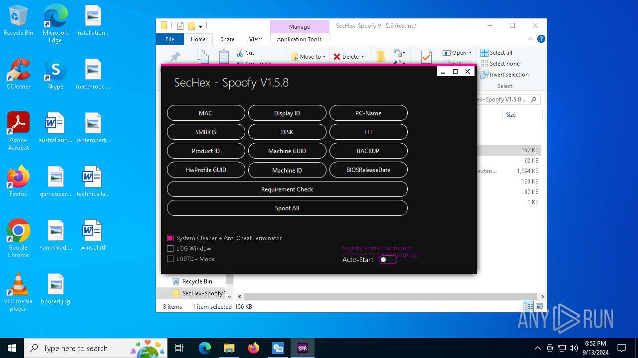Open Google Chrome desktop shortcut
This screenshot has width=638, height=358.
pos(18,238)
